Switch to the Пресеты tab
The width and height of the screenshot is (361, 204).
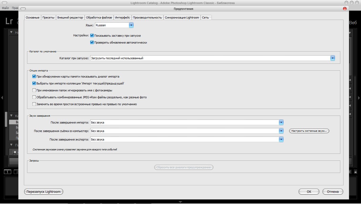tap(48, 18)
